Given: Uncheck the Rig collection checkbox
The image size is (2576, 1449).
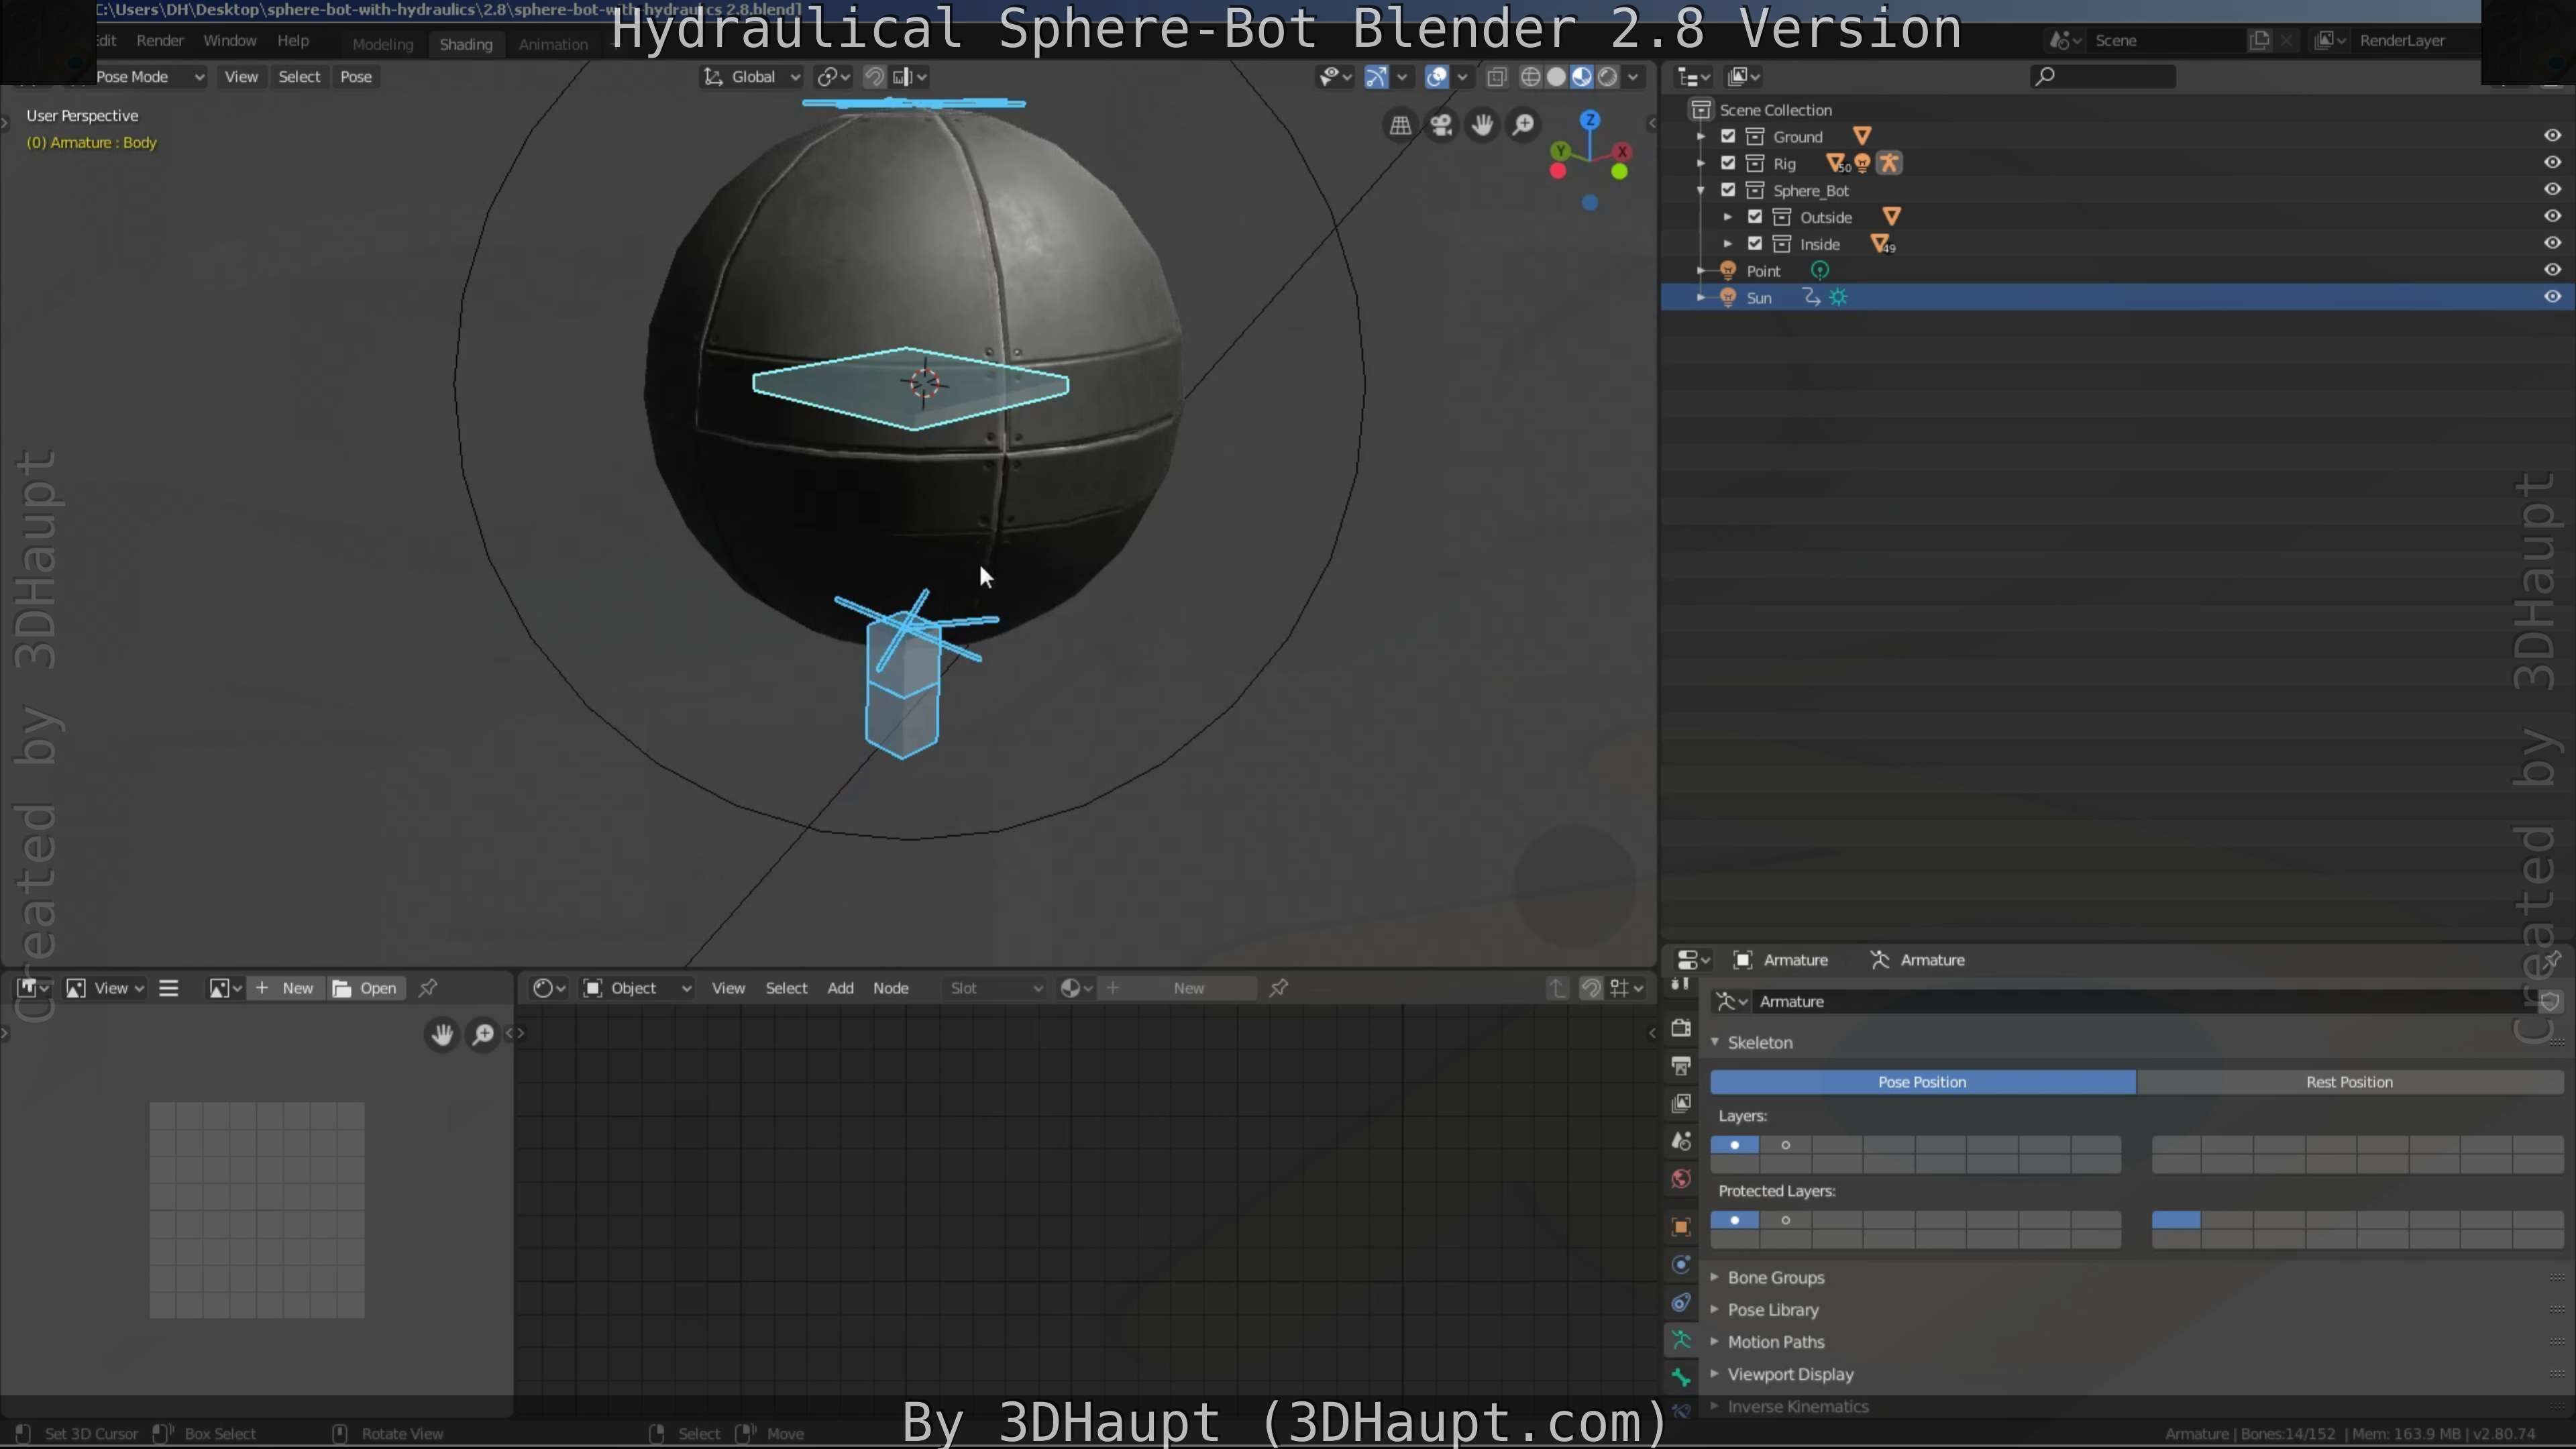Looking at the screenshot, I should point(1728,163).
